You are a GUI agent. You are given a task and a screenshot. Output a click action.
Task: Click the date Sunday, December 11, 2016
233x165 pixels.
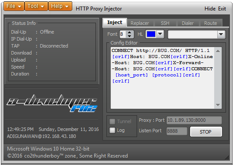[69, 129]
